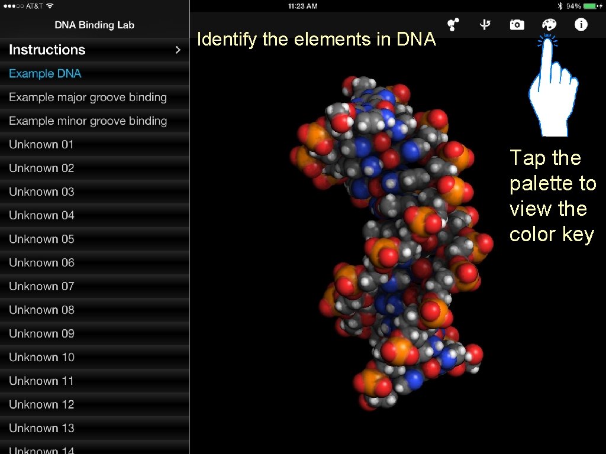This screenshot has height=454, width=606.
Task: Tap the rotate tool icon in the toolbar
Action: pos(485,24)
